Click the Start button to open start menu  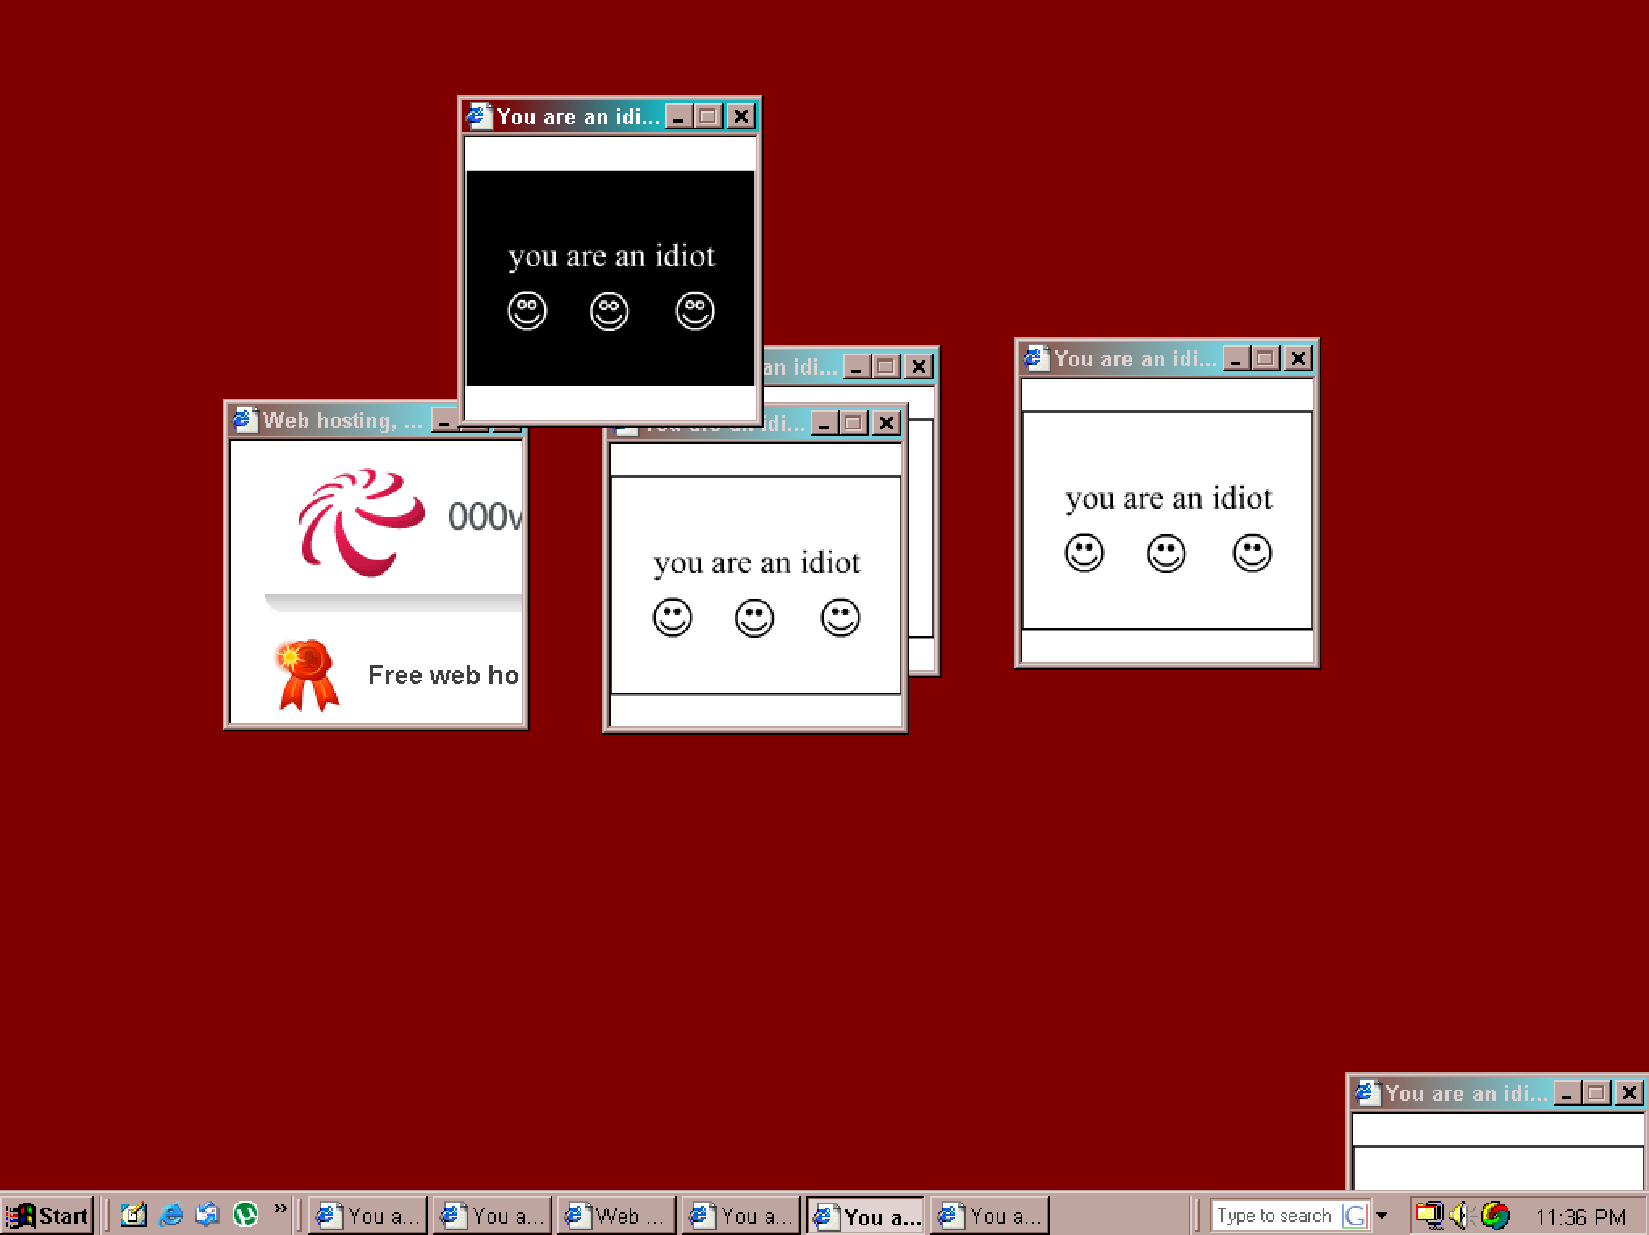[x=47, y=1216]
